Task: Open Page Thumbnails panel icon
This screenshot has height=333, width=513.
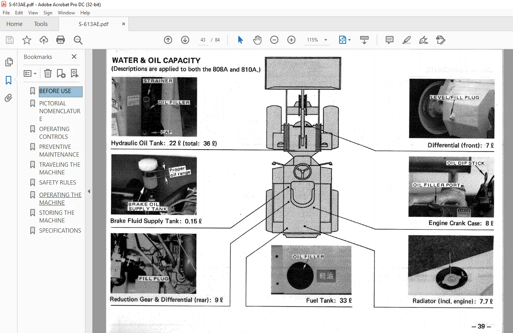Action: point(9,62)
